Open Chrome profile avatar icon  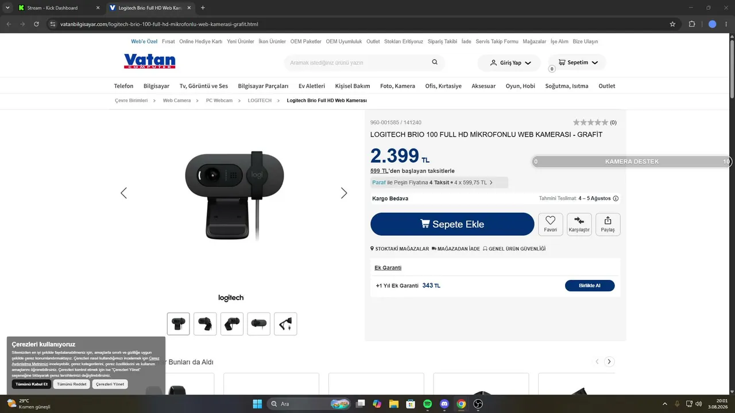(x=713, y=24)
